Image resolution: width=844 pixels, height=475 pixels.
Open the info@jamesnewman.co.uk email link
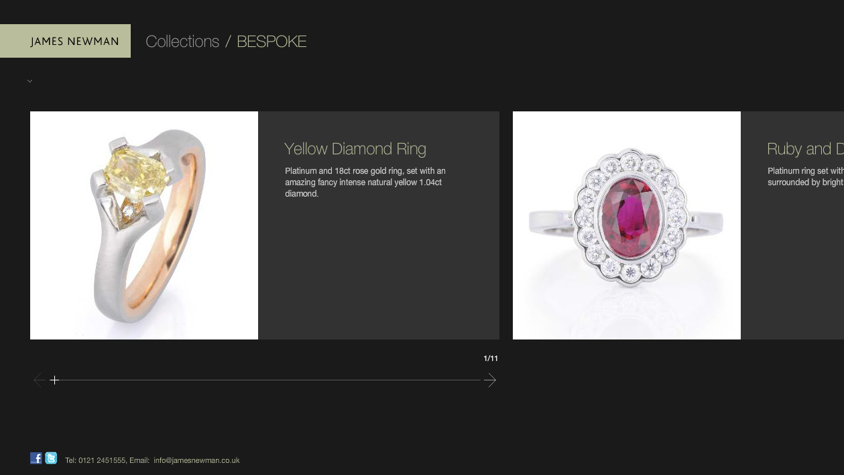click(x=196, y=460)
